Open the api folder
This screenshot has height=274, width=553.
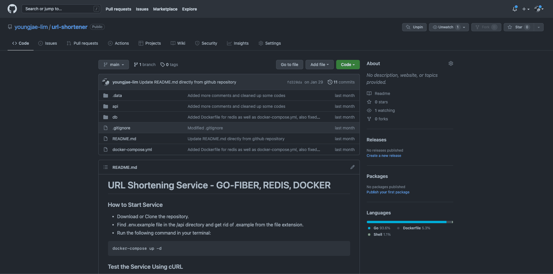[115, 106]
